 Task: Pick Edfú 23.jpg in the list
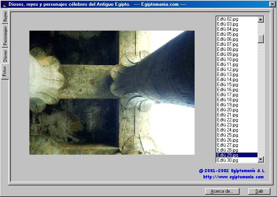tap(237, 125)
